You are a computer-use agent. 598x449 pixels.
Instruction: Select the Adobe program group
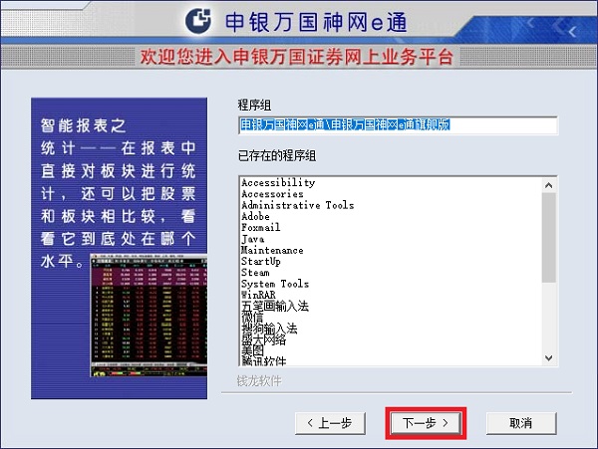(255, 216)
